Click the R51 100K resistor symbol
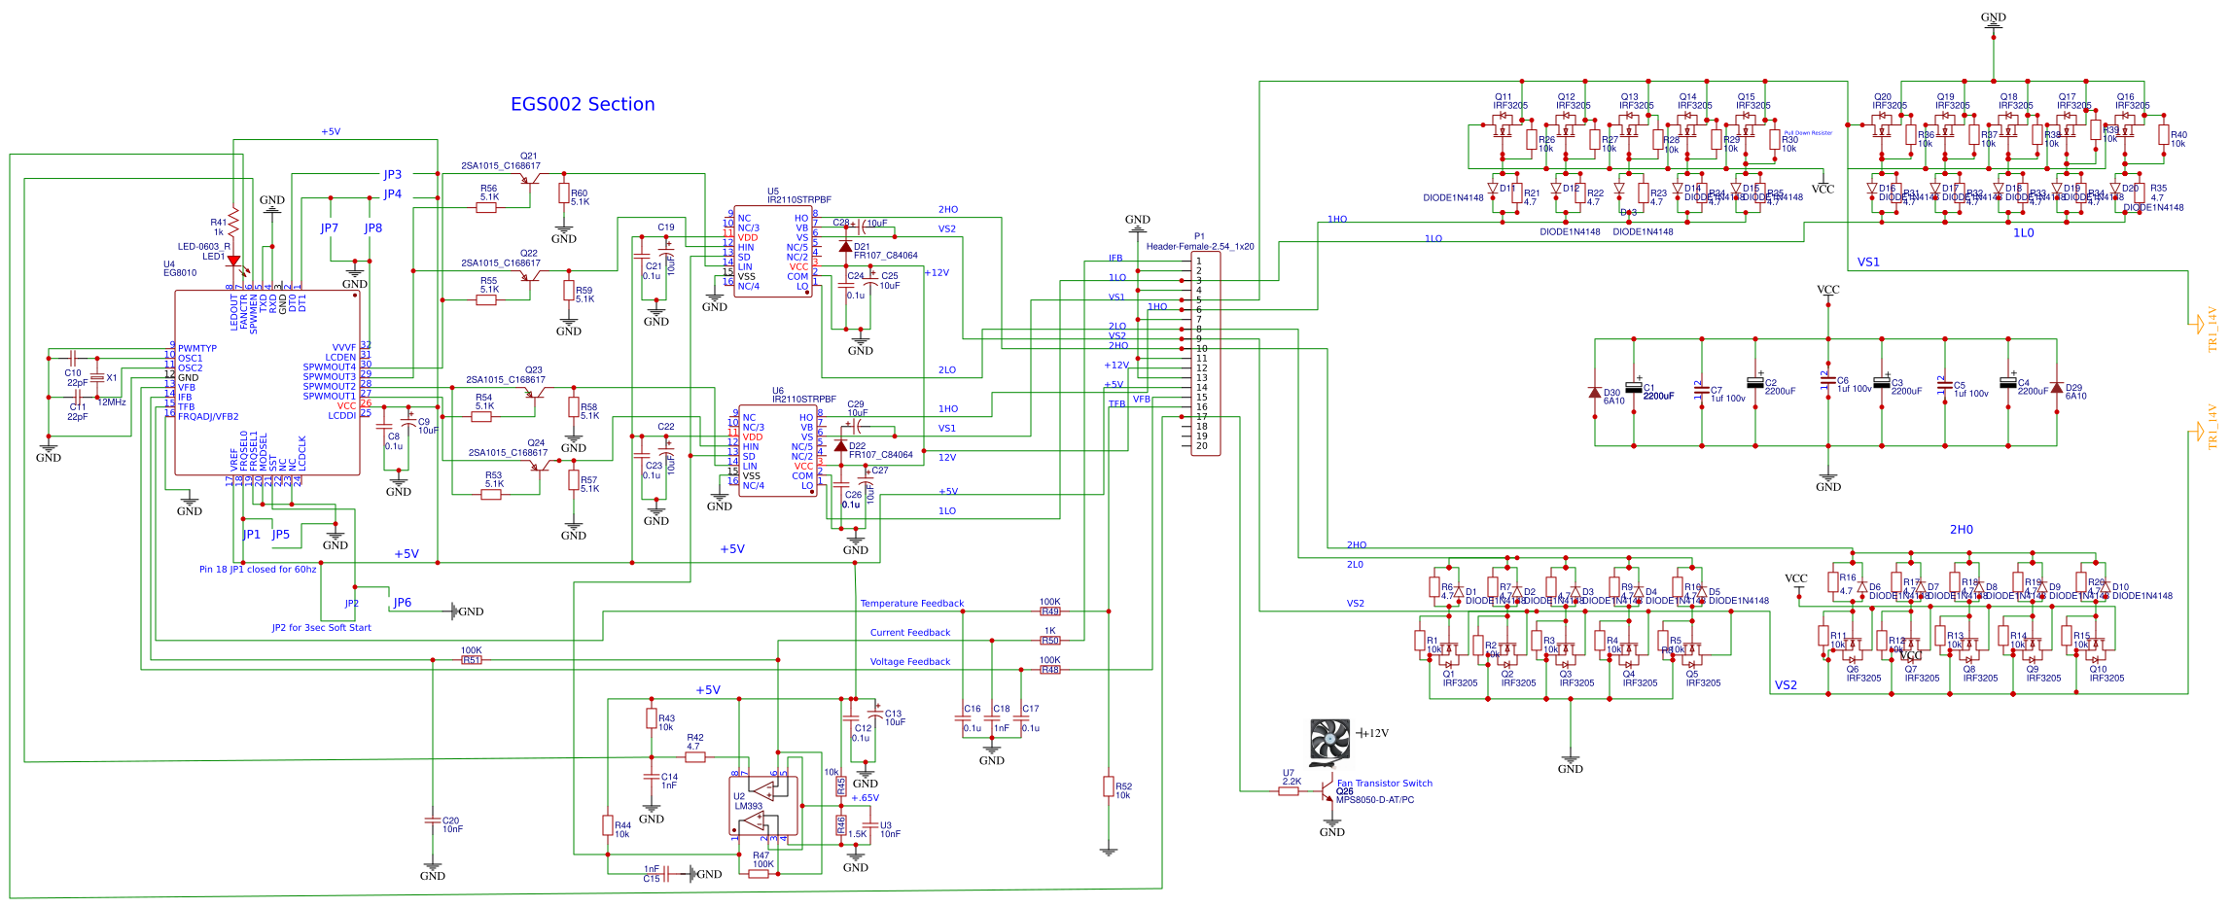This screenshot has height=908, width=2230. point(472,660)
